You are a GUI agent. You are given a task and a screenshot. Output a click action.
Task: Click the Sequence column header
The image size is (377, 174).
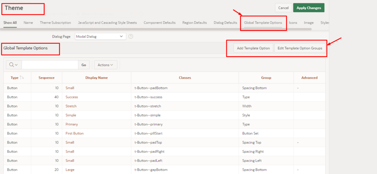coord(46,78)
